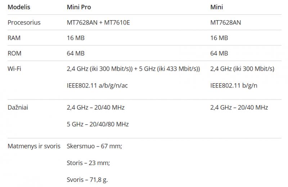Click the 5 GHz – 20/40/80 MHz text
The width and height of the screenshot is (288, 187).
pos(98,124)
